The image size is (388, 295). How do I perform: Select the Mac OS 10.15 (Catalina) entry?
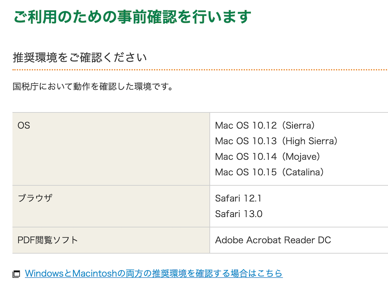(x=269, y=172)
